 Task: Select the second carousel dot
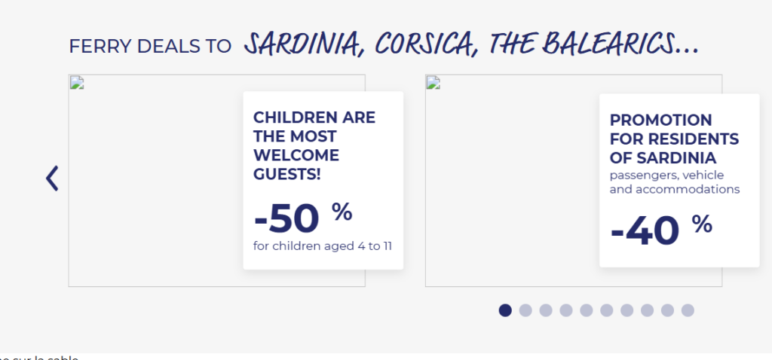525,310
